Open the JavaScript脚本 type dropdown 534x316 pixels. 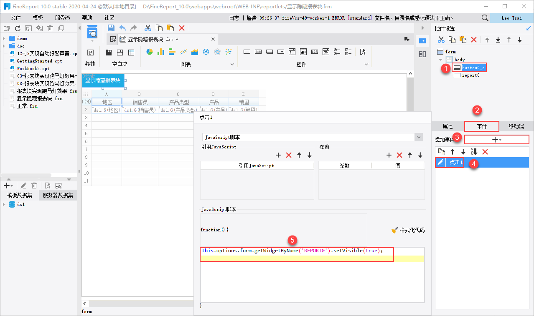(419, 137)
